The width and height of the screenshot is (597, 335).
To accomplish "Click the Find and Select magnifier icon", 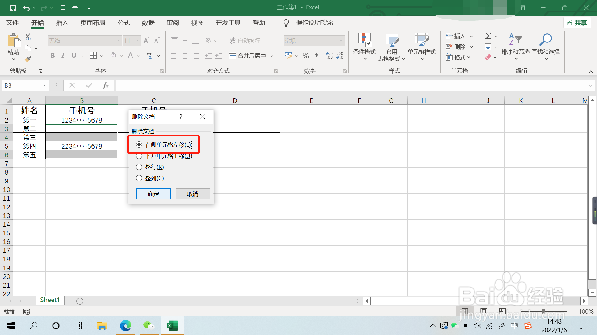I will click(x=545, y=40).
